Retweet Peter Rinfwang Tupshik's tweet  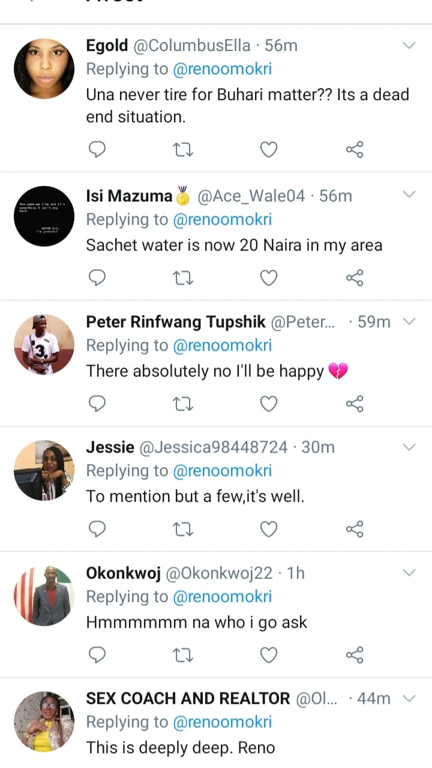[x=183, y=403]
